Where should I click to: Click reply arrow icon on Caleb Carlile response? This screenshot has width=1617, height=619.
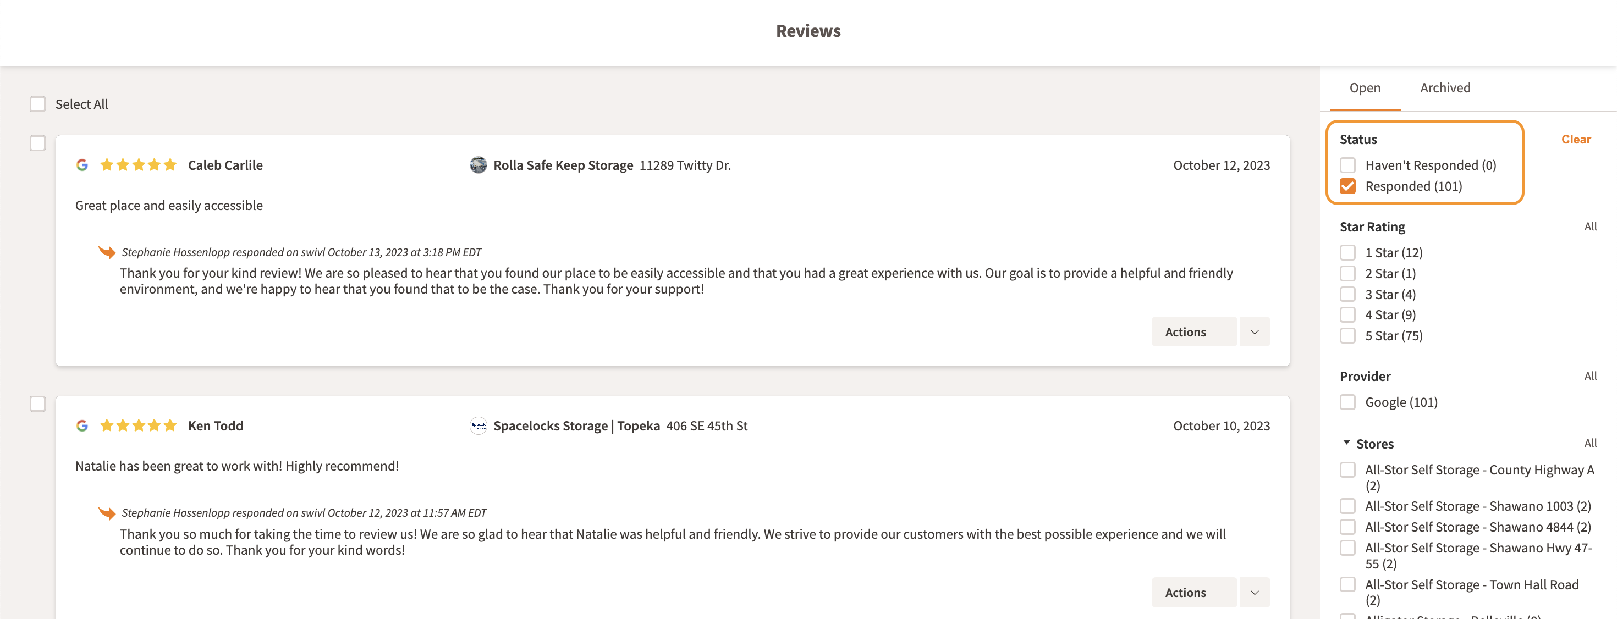pos(107,252)
